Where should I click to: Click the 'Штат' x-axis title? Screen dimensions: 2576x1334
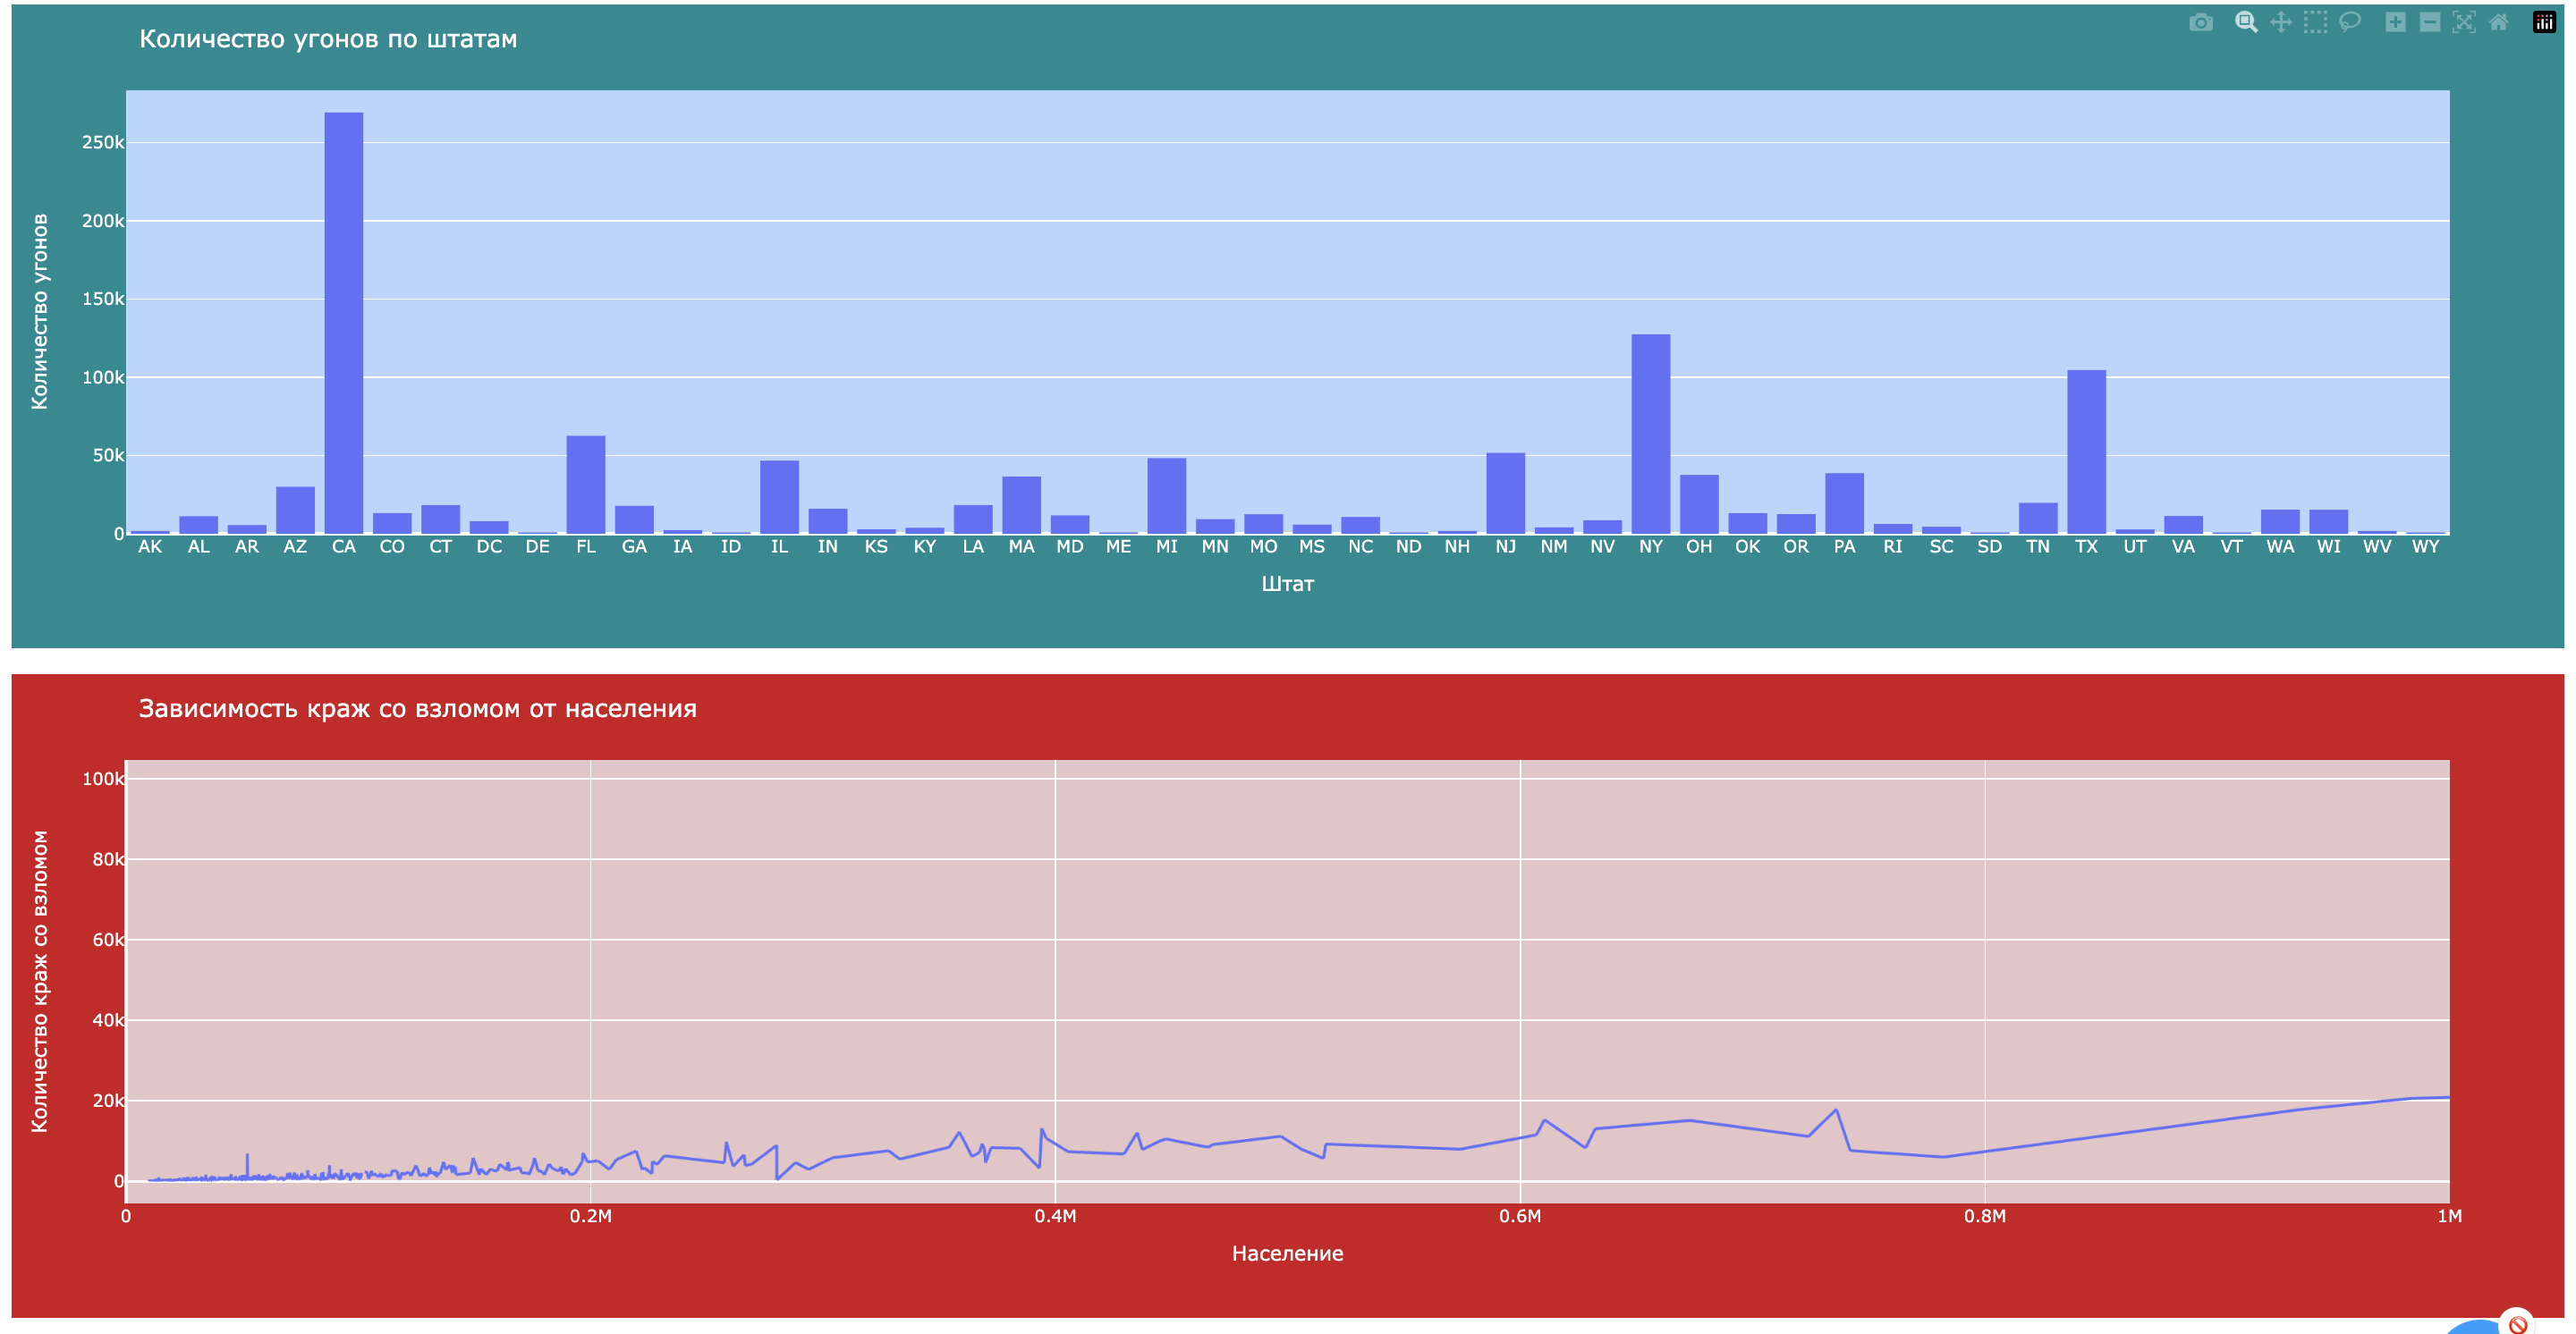tap(1287, 584)
